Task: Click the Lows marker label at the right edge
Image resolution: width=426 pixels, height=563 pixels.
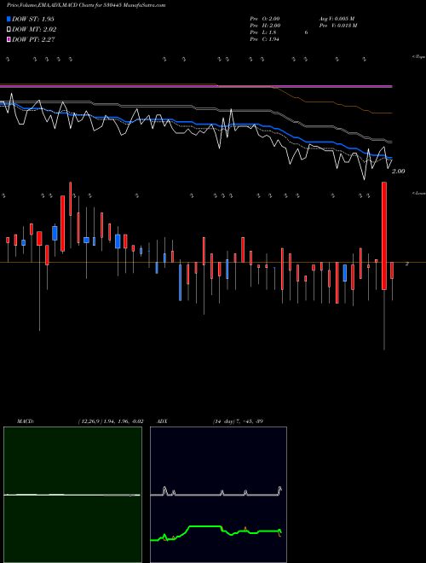Action: click(419, 193)
